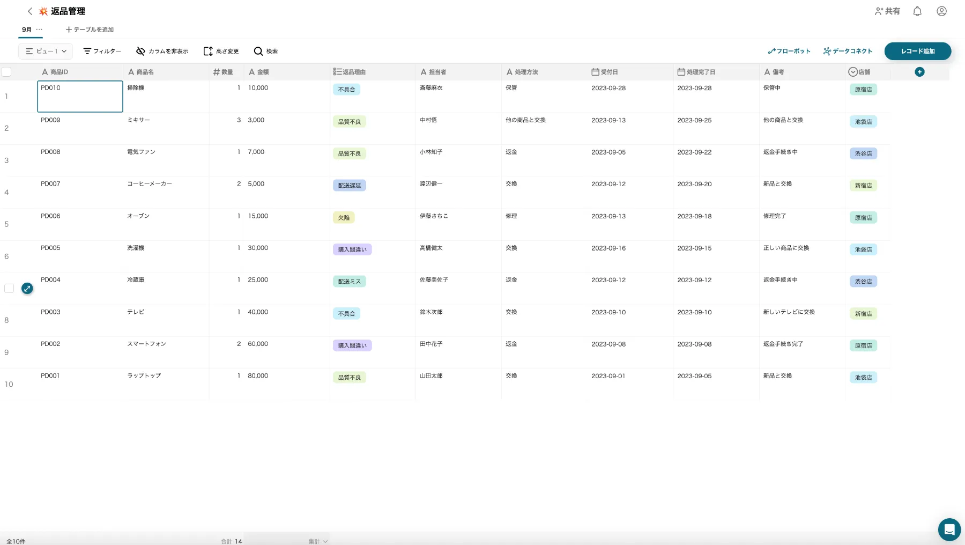Click the 不具合 tag in PD010 row
The height and width of the screenshot is (545, 965).
pos(346,90)
